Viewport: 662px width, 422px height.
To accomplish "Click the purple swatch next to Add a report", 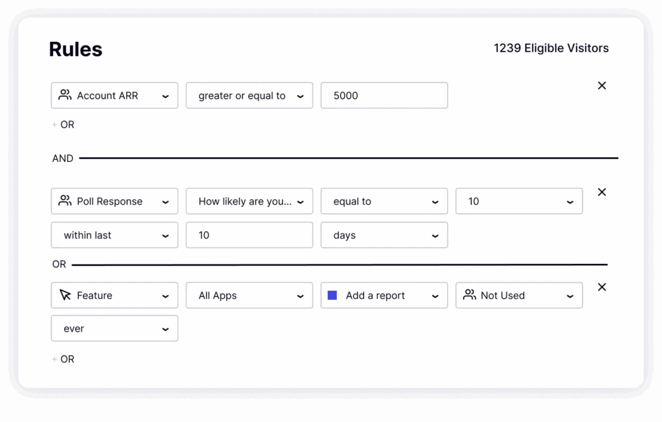I will pyautogui.click(x=333, y=295).
